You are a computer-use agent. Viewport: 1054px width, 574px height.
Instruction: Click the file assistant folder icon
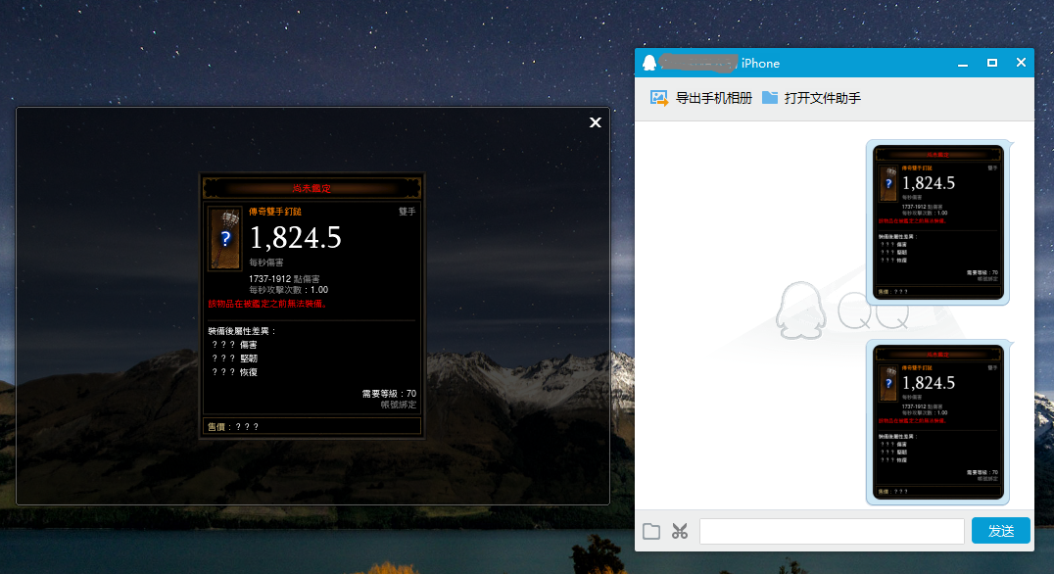[x=770, y=98]
